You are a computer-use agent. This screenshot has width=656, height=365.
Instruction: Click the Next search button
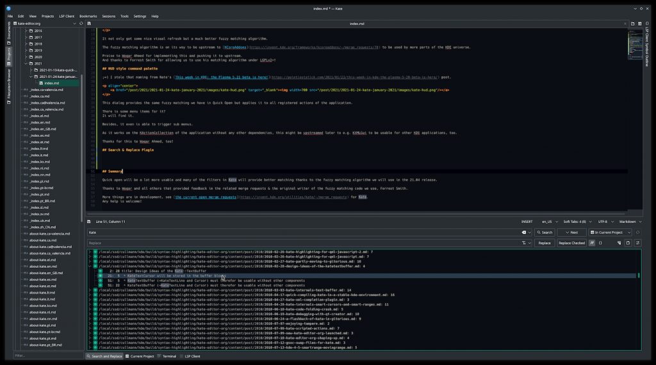click(x=571, y=232)
